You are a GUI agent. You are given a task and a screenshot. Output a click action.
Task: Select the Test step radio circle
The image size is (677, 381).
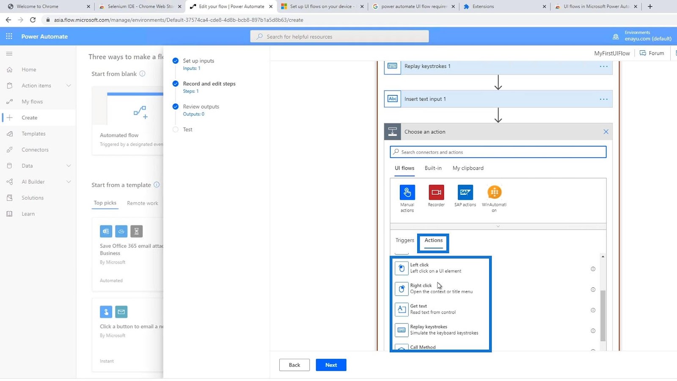tap(175, 130)
